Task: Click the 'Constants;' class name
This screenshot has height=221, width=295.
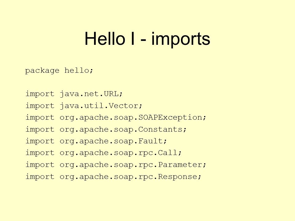Action: pos(162,130)
